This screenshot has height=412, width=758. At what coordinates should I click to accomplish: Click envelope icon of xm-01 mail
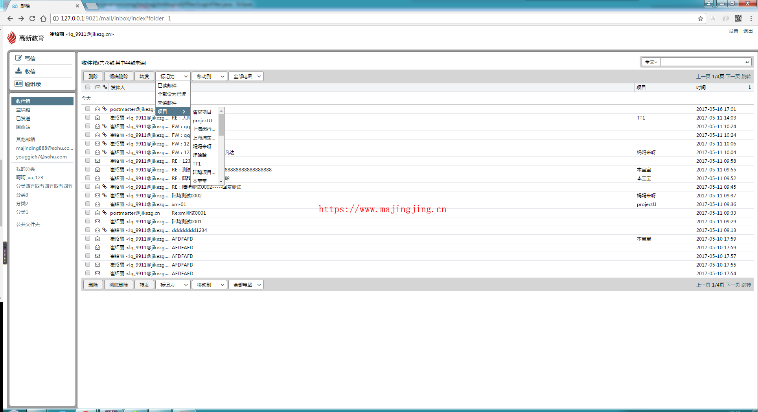click(98, 204)
